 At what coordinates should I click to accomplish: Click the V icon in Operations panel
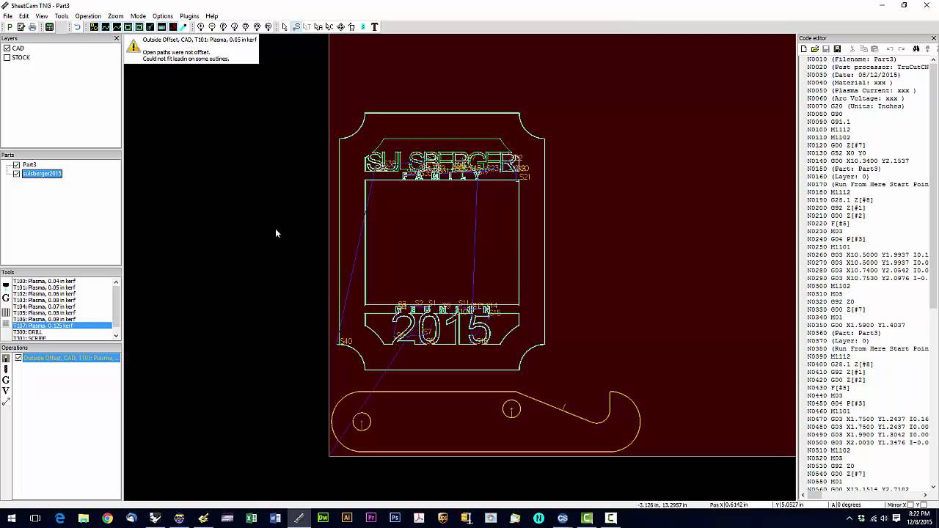coord(6,391)
